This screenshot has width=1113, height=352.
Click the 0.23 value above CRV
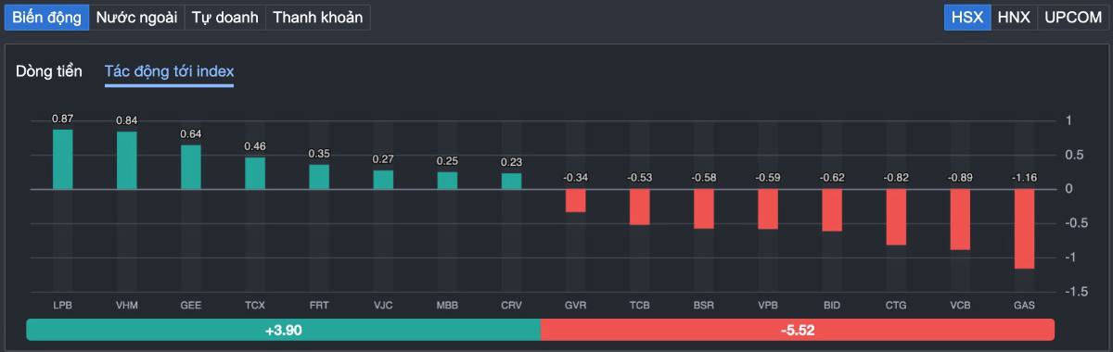click(x=511, y=162)
